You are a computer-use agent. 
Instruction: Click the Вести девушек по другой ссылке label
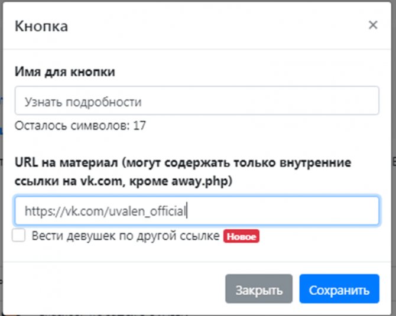tap(125, 236)
